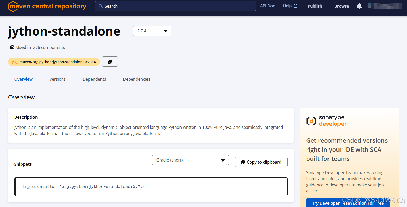Switch to the Versions tab
The height and width of the screenshot is (207, 407).
58,79
